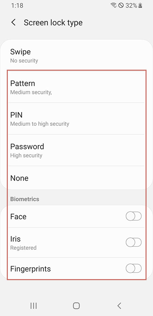The height and width of the screenshot is (316, 153).
Task: Tap the clock in the status bar
Action: 17,5
